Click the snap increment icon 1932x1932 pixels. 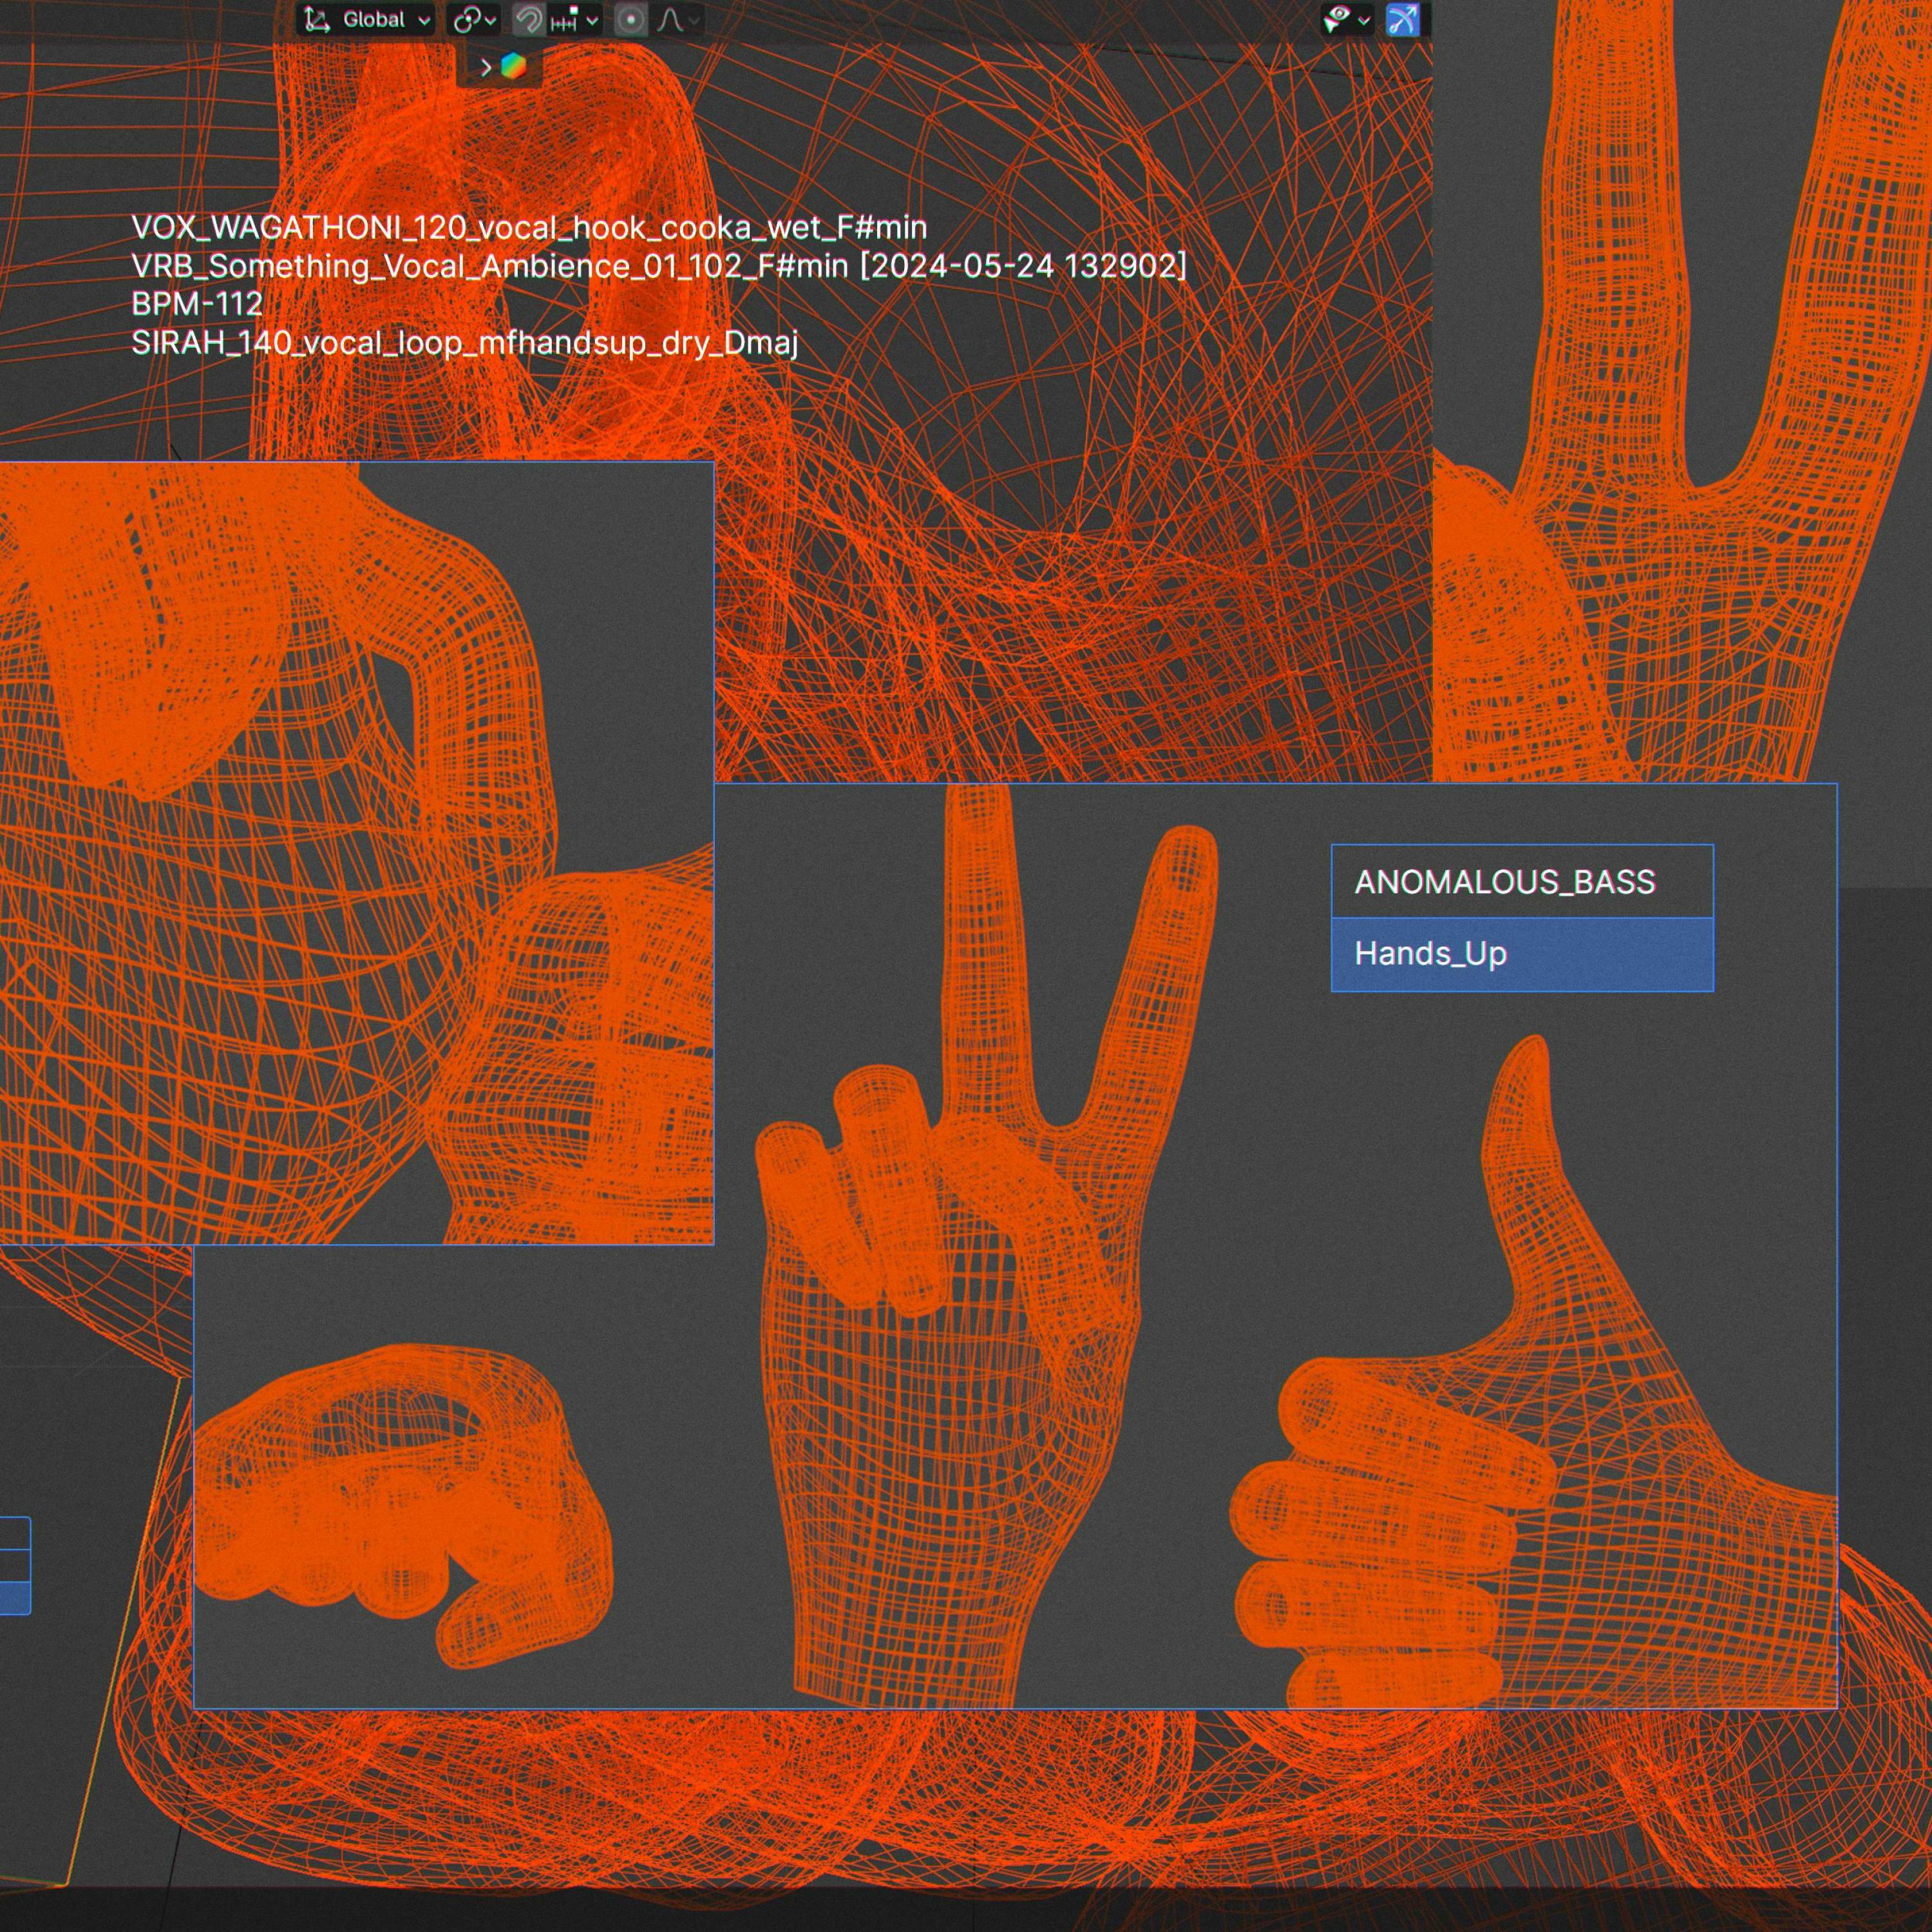point(564,20)
